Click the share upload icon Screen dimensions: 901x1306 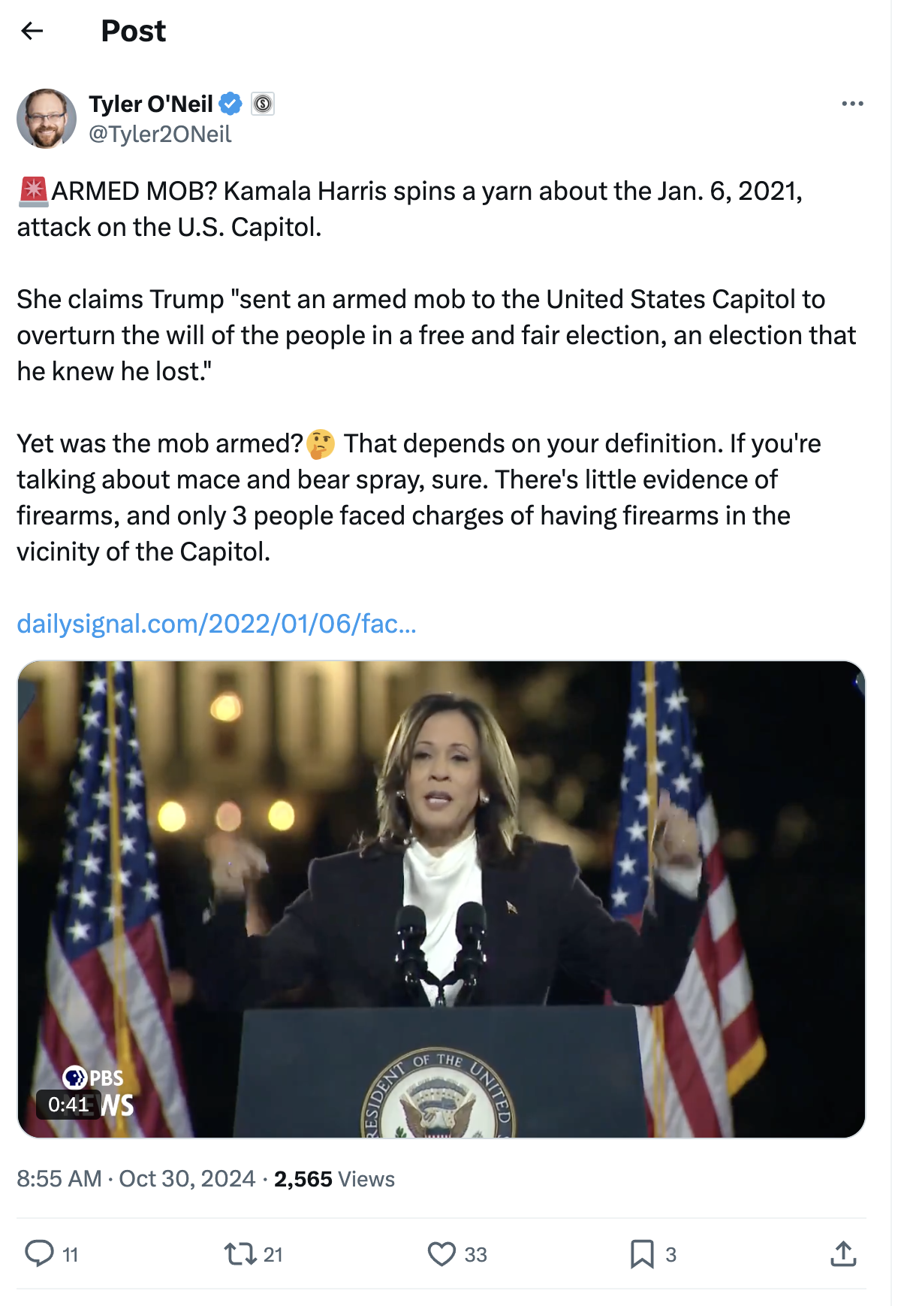point(843,1253)
